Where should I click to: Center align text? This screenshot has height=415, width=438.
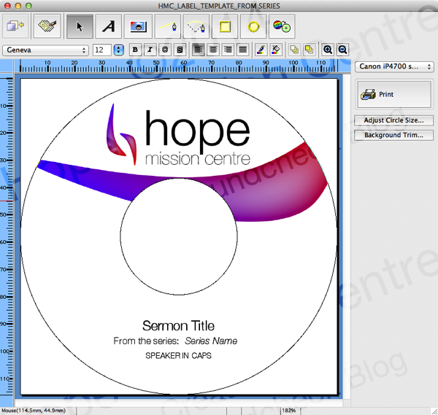[213, 50]
